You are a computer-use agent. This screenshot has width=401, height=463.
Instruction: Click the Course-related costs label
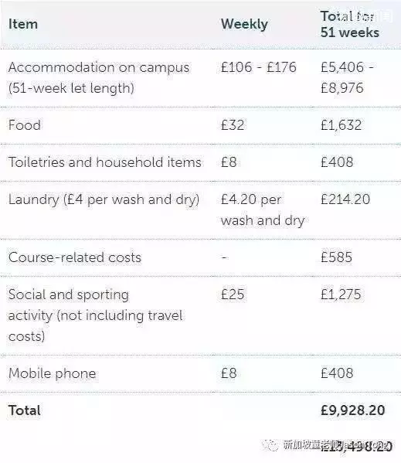coord(75,257)
